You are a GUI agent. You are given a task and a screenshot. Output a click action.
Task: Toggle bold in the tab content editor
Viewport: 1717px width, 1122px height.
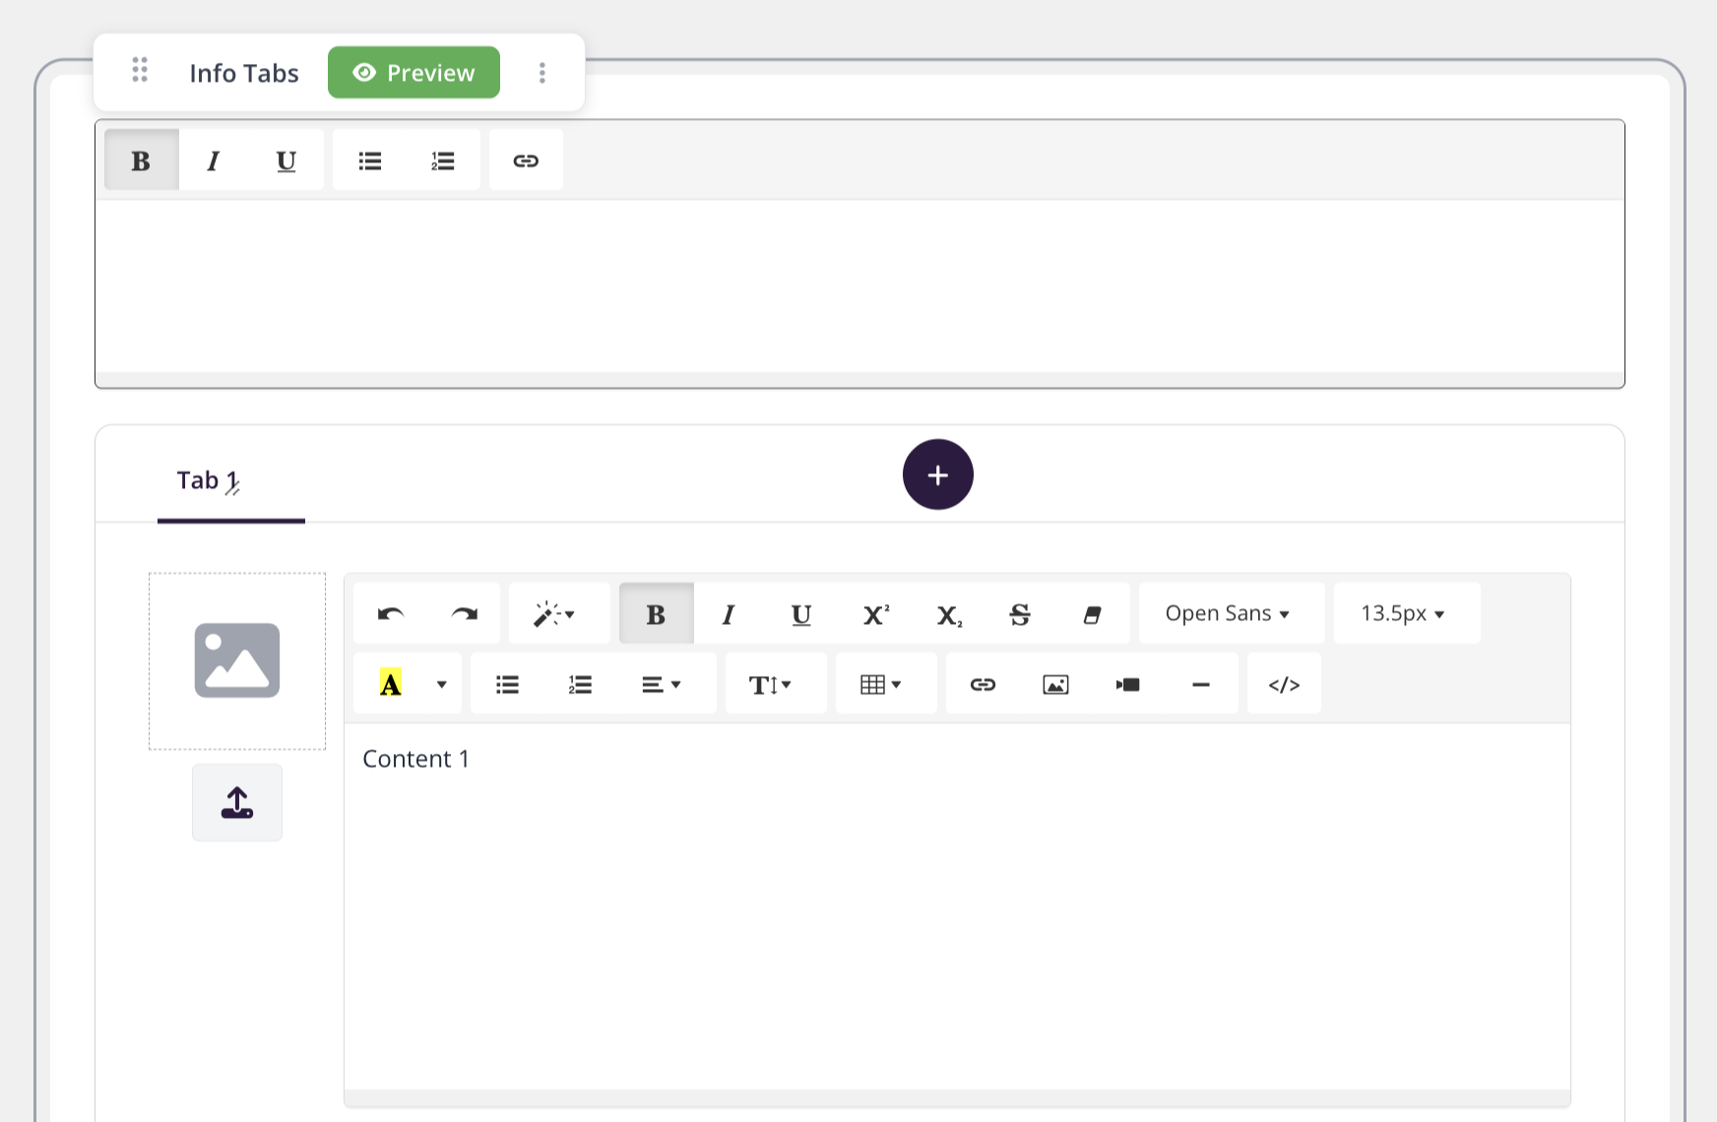point(656,614)
